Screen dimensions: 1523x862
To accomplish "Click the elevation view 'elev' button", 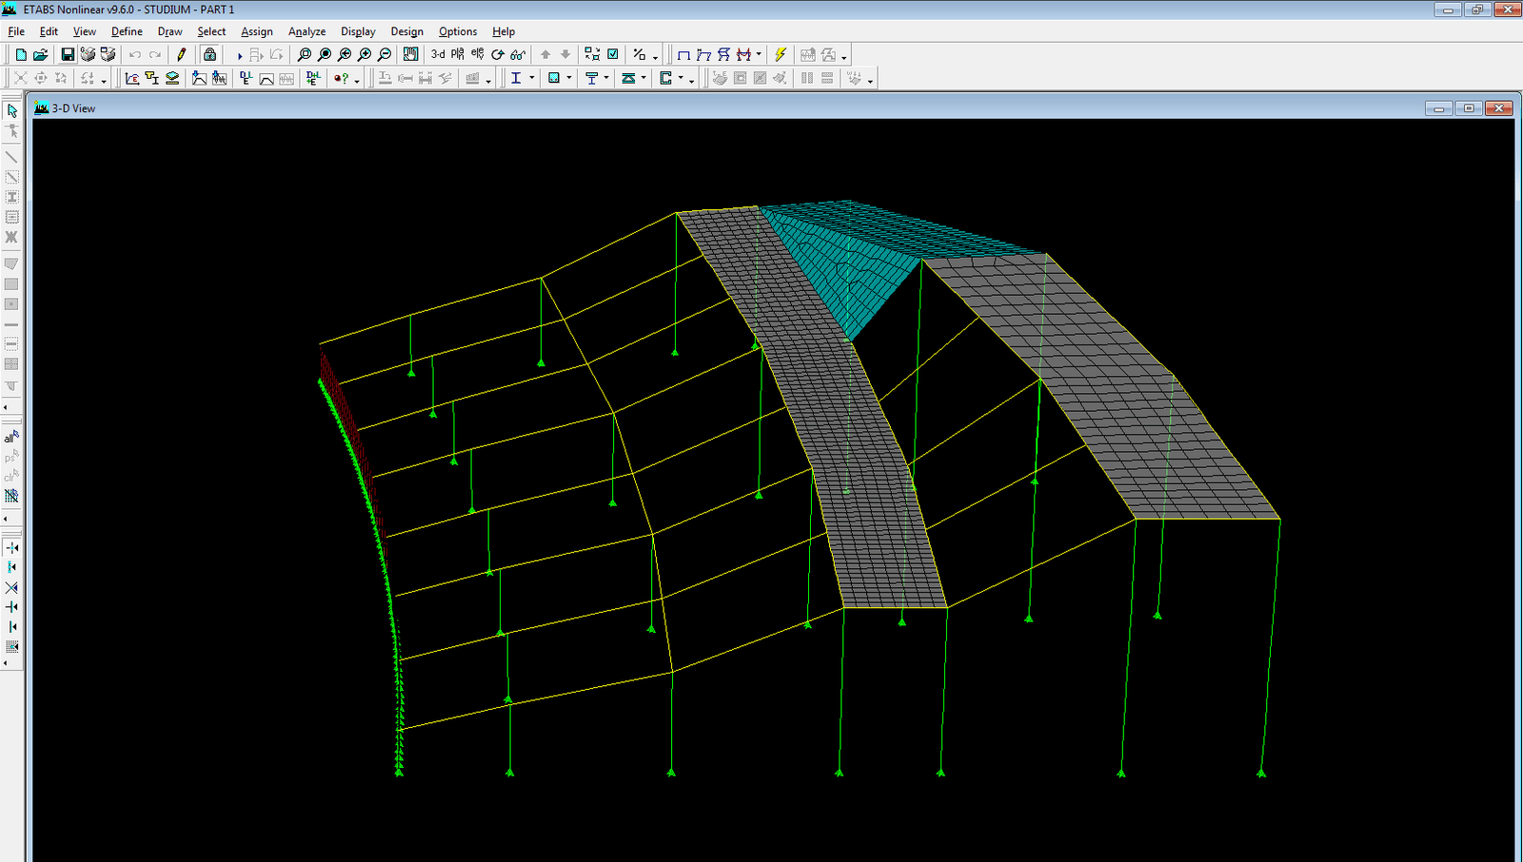I will point(478,55).
